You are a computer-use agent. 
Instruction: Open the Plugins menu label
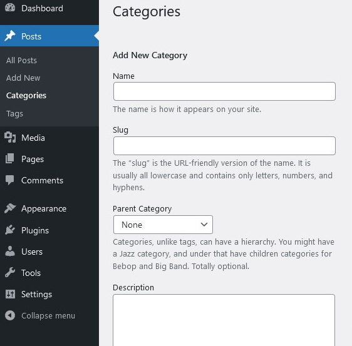[35, 230]
